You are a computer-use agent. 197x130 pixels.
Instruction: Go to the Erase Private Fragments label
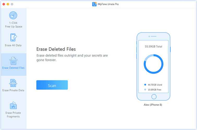click(x=13, y=115)
